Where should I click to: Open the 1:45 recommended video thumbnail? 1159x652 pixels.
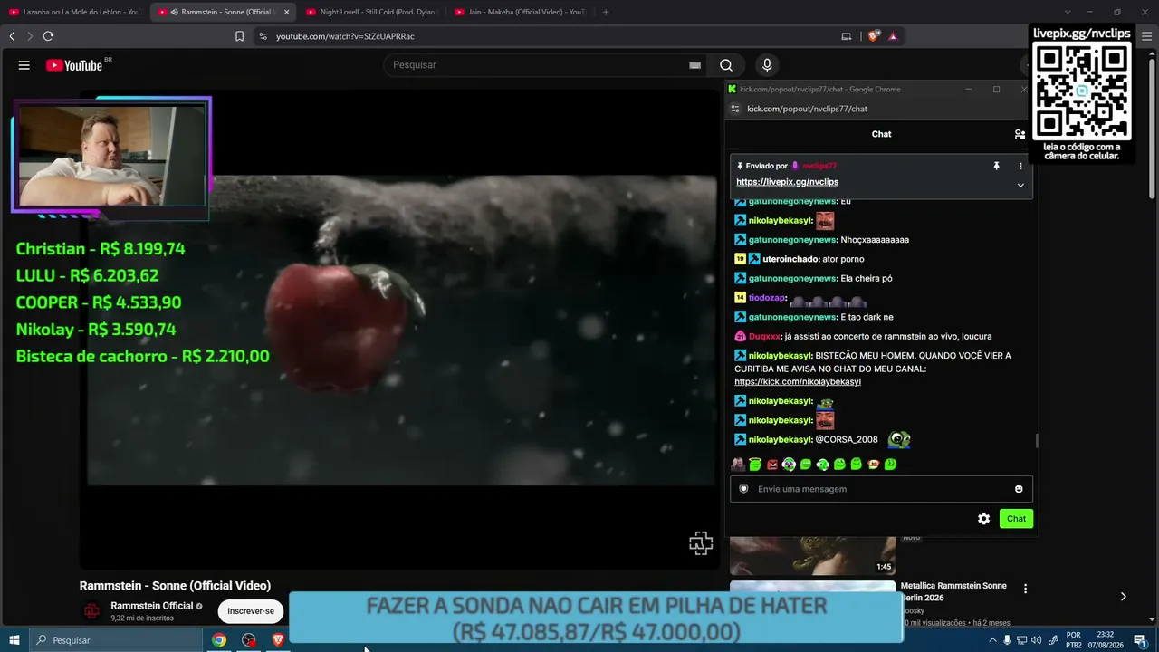pyautogui.click(x=812, y=554)
